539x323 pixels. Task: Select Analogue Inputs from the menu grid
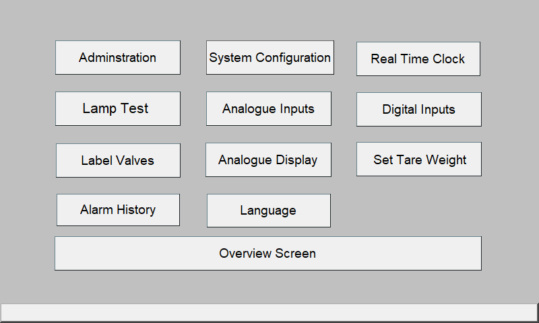268,109
